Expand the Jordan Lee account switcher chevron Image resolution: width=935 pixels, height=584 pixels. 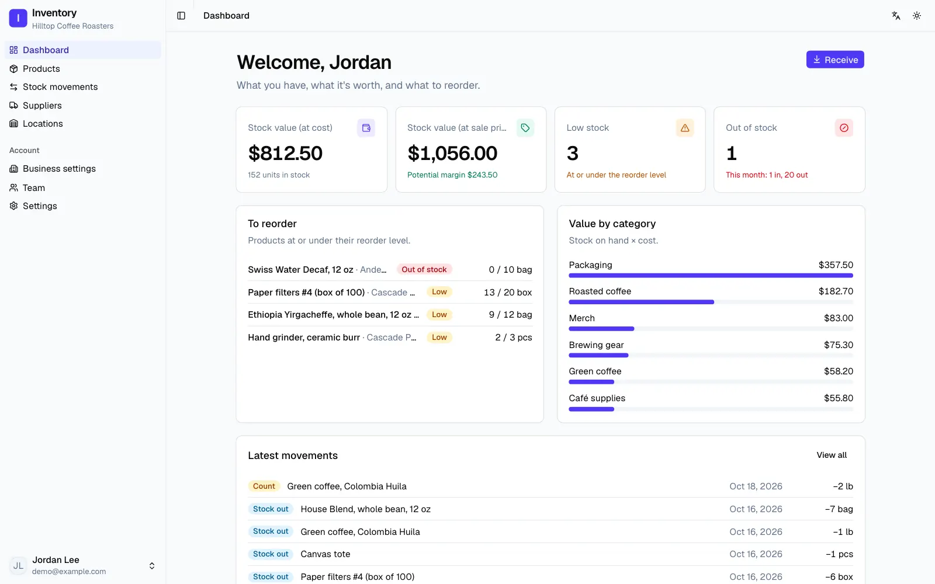(152, 566)
